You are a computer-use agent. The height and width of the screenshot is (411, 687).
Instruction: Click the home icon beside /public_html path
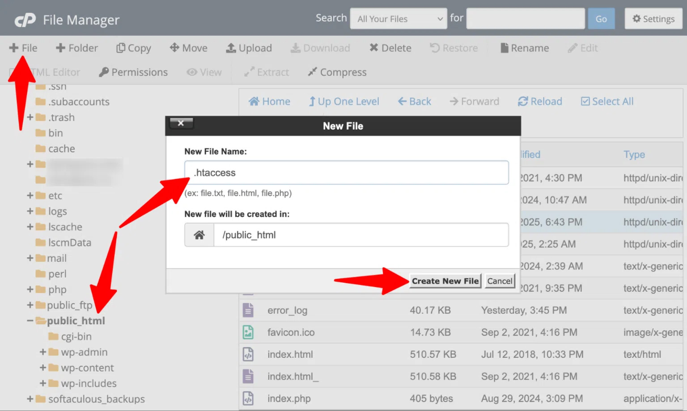click(199, 235)
